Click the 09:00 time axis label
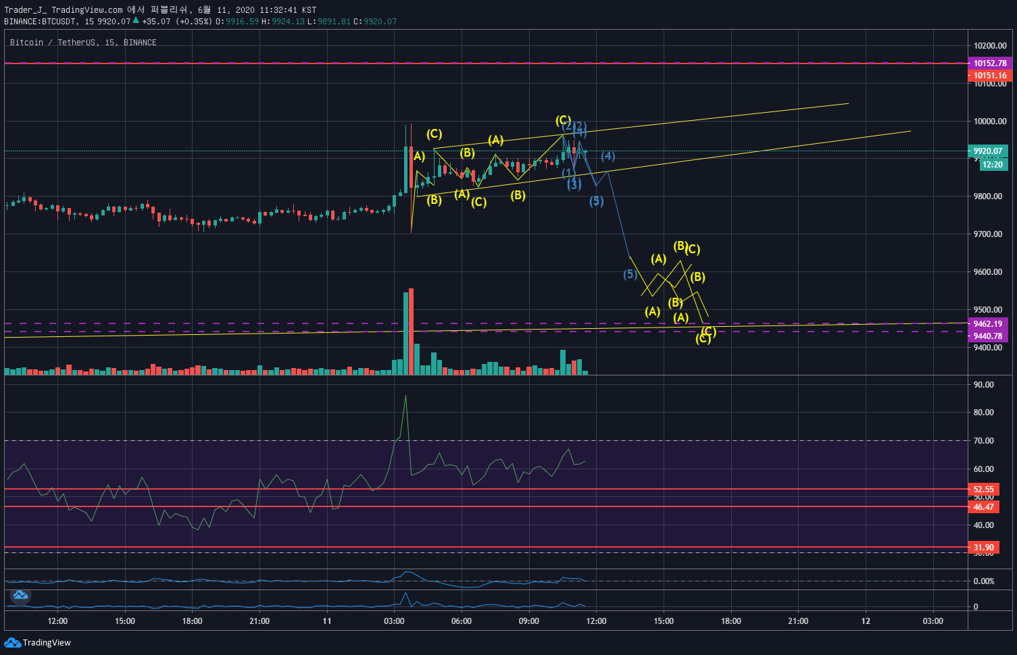 pyautogui.click(x=529, y=621)
